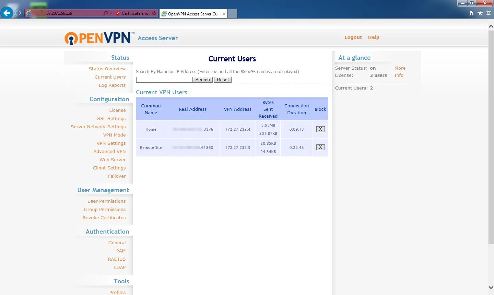The width and height of the screenshot is (494, 295).
Task: Open General authentication settings
Action: (117, 243)
